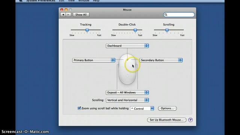The height and width of the screenshot is (135, 240).
Task: Click the Double-Click speed slider thumb
Action: (x=135, y=30)
